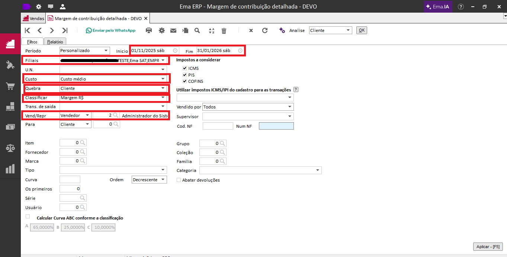Click the A-Z sort icon
Screen dimensions: 507x257
[212, 31]
